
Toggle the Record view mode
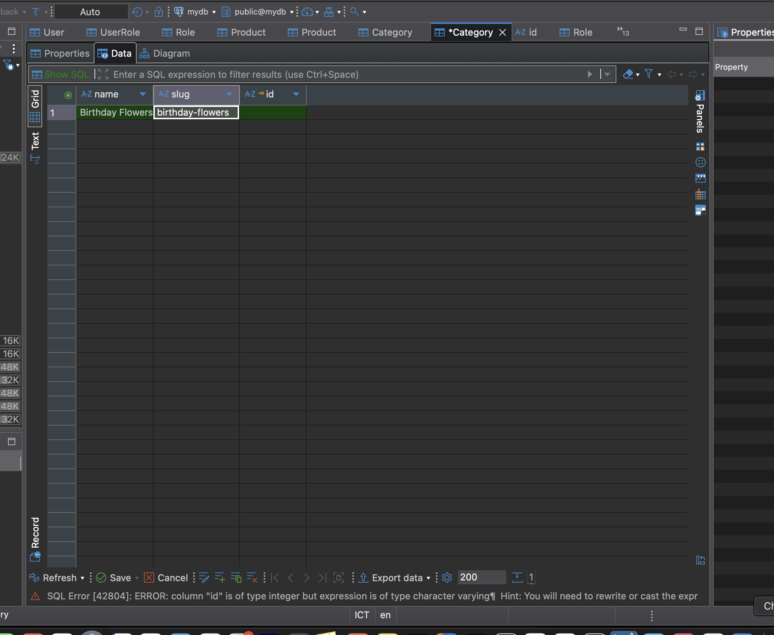pyautogui.click(x=35, y=538)
